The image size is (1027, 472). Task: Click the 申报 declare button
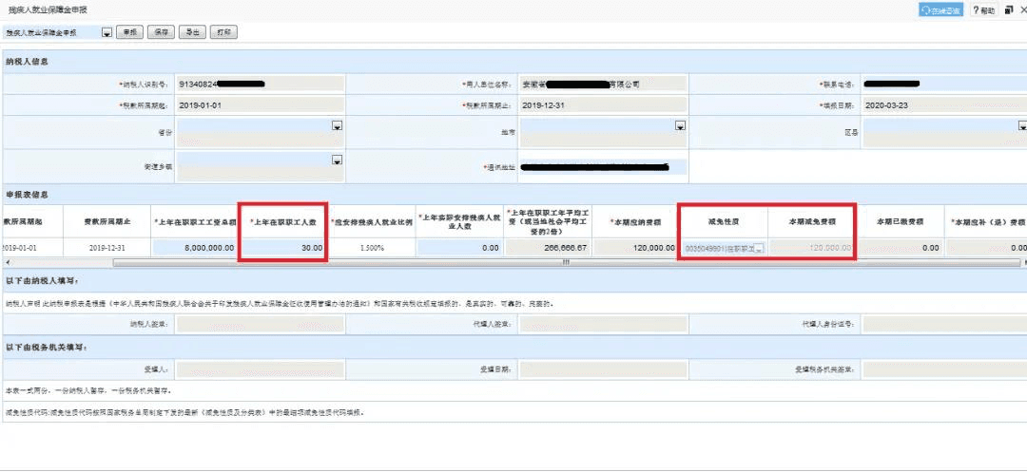(129, 32)
